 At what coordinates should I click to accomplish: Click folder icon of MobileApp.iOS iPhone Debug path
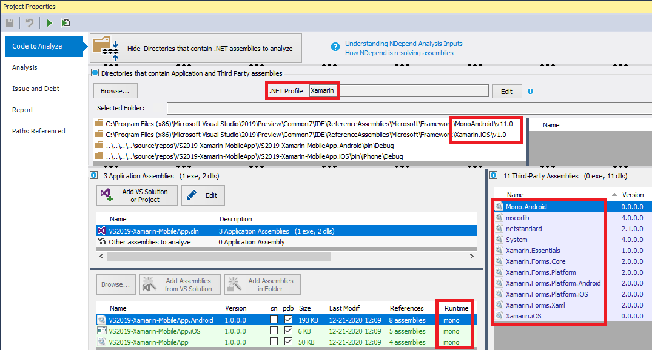coord(99,156)
